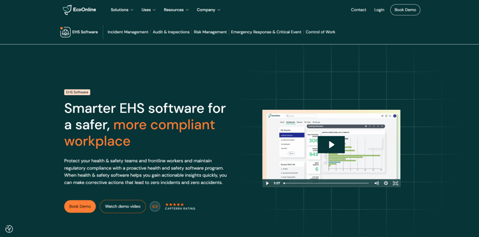Click the EHS Software icon
The width and height of the screenshot is (479, 237).
click(65, 32)
